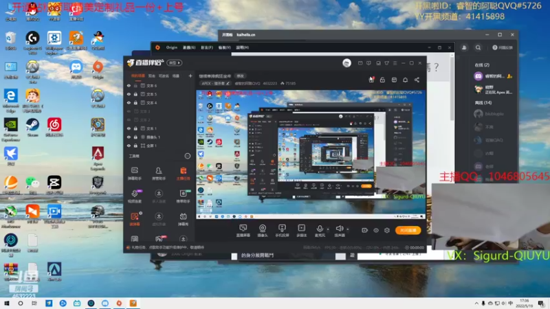The image size is (550, 309).
Task: Open stream settings gear icon
Action: 387,230
